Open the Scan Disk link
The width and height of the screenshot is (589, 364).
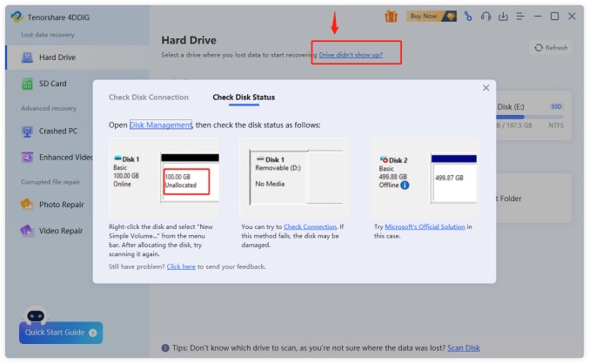pyautogui.click(x=464, y=348)
